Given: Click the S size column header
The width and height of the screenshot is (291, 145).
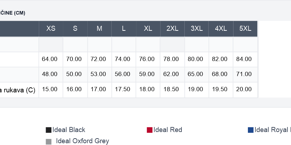Looking at the screenshot, I should [75, 29].
